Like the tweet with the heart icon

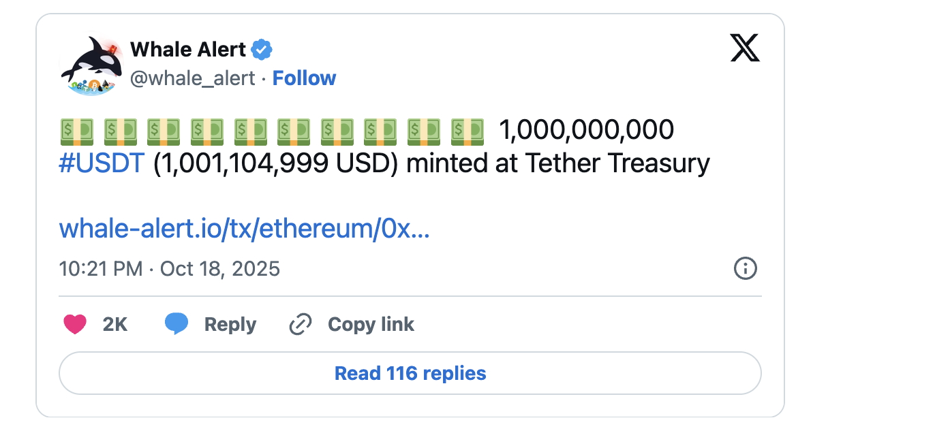[75, 325]
